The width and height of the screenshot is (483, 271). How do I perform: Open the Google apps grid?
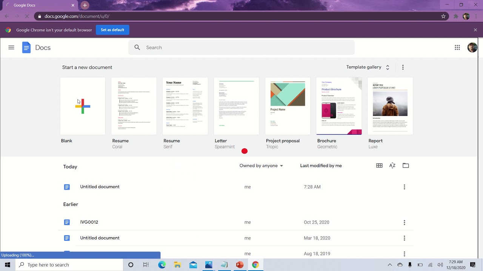[x=457, y=47]
